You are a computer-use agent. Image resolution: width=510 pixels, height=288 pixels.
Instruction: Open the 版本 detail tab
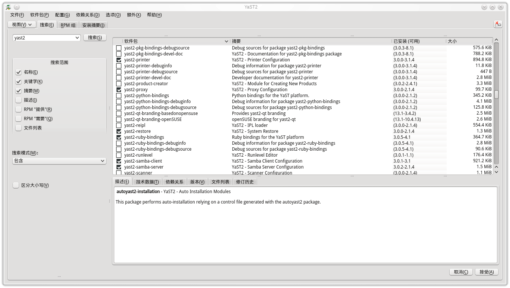pos(197,182)
